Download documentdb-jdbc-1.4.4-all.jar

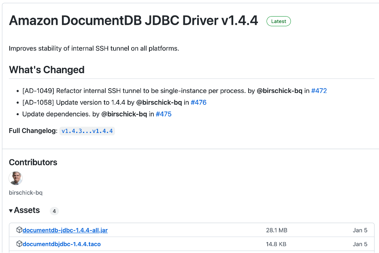pos(66,230)
